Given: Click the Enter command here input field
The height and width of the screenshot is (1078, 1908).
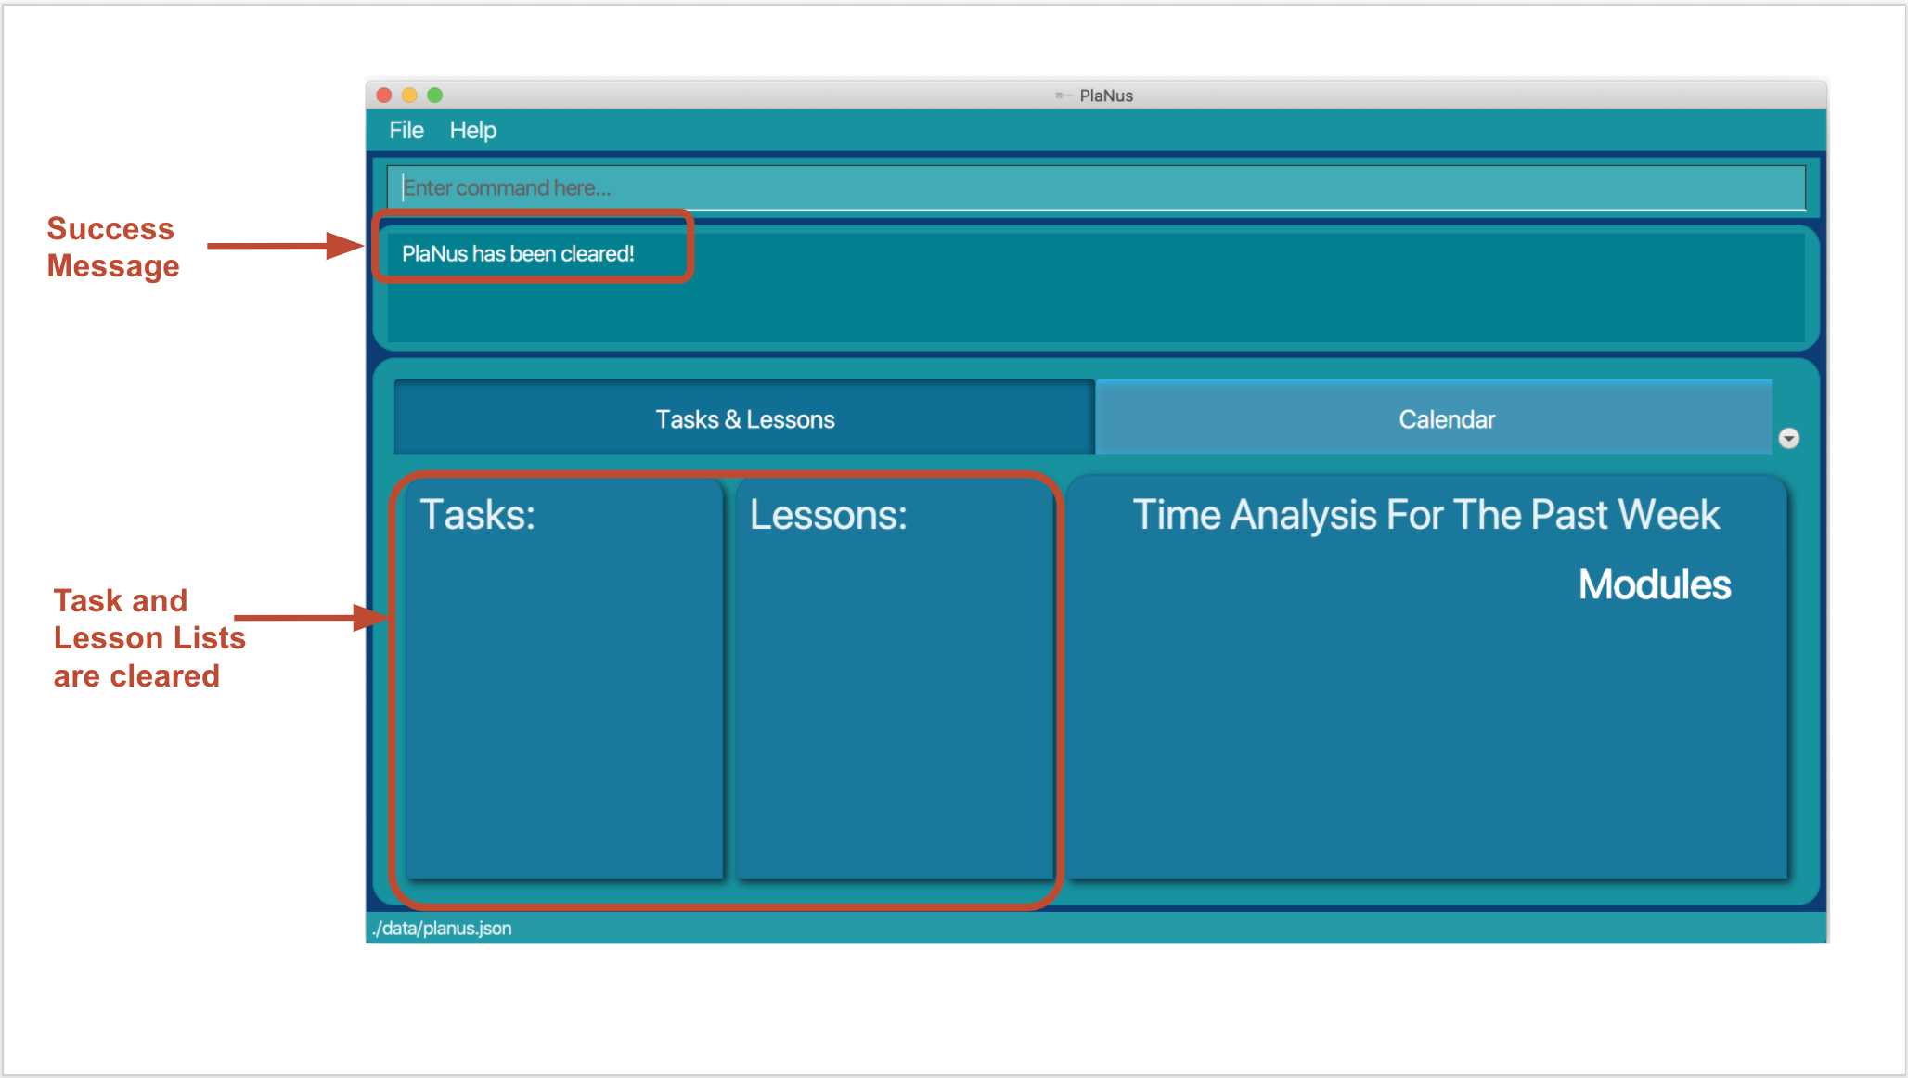Looking at the screenshot, I should [1096, 187].
